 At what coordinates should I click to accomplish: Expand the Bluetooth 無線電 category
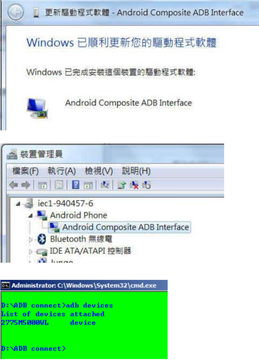[31, 240]
